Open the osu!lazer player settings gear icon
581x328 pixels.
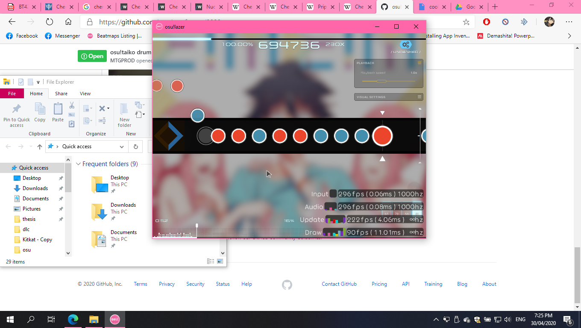click(406, 44)
